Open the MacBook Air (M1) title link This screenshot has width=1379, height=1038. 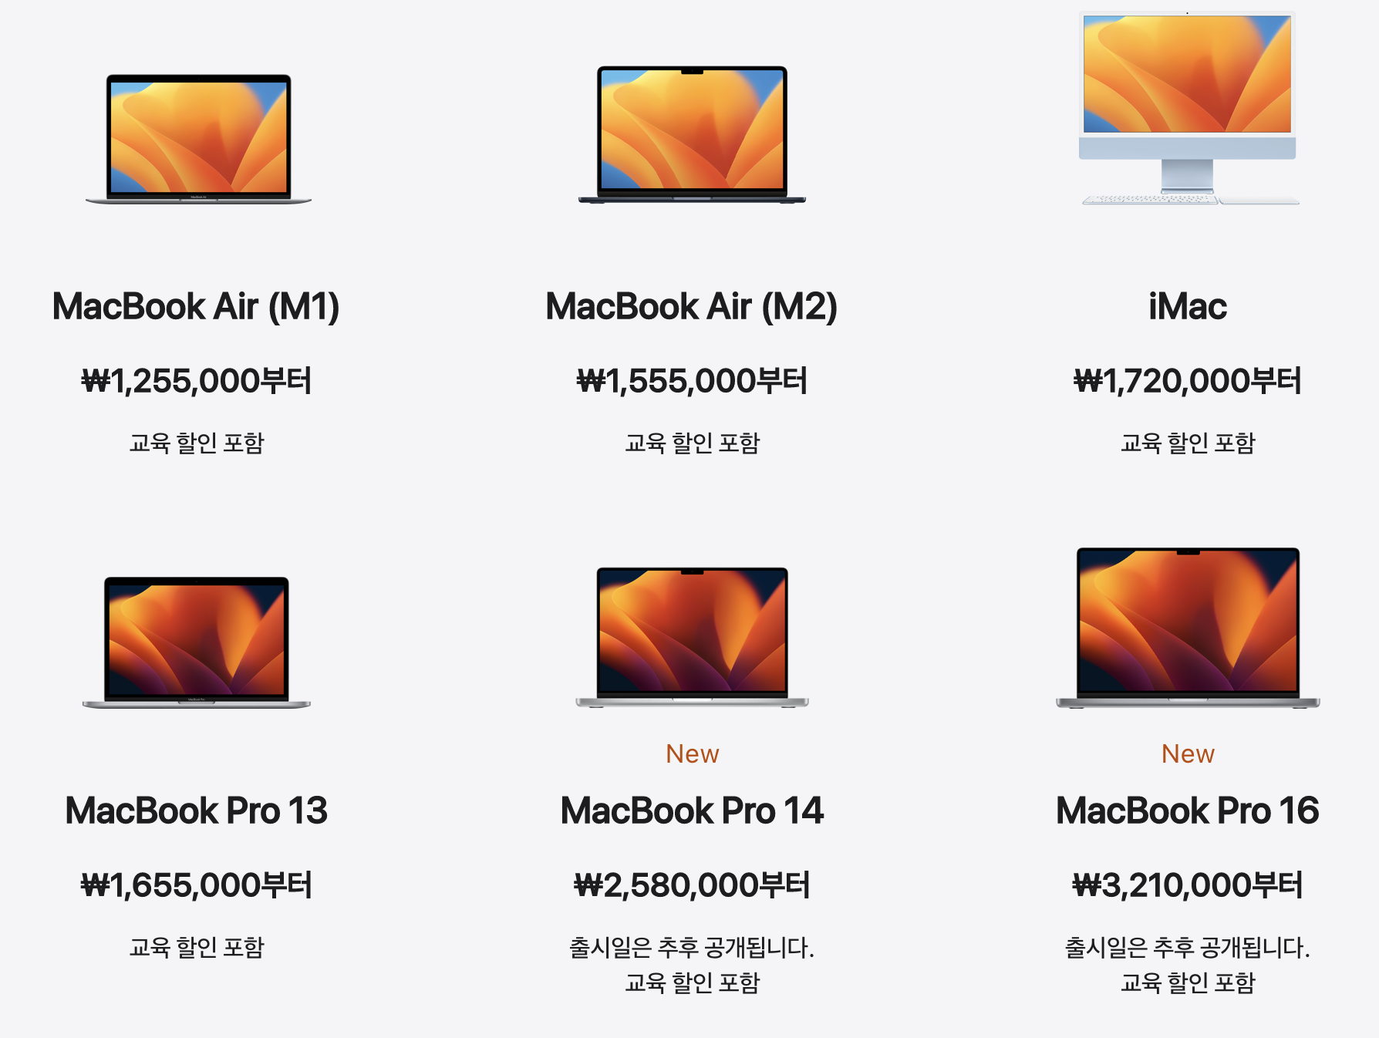pyautogui.click(x=196, y=306)
